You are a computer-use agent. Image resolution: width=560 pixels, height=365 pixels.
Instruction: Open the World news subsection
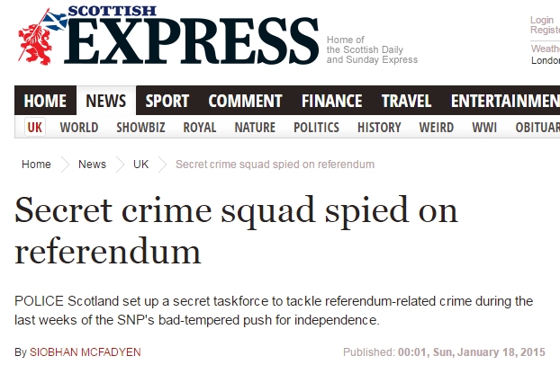pyautogui.click(x=79, y=128)
